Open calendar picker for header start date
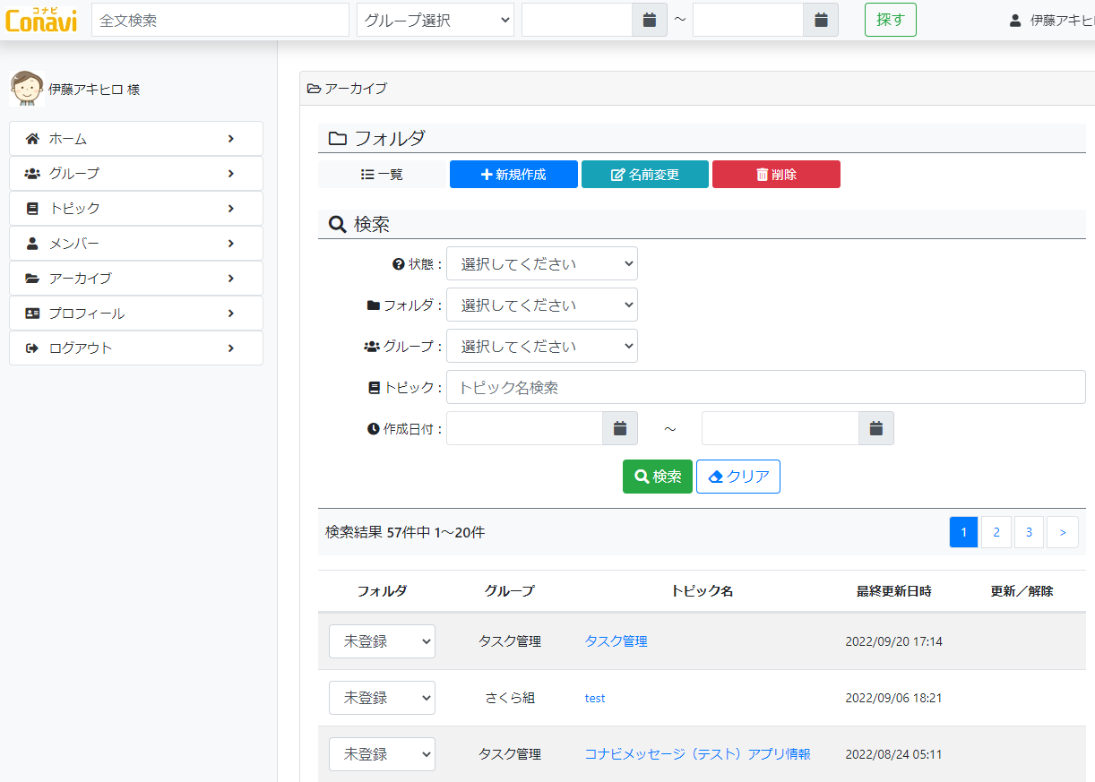1095x782 pixels. (x=649, y=20)
